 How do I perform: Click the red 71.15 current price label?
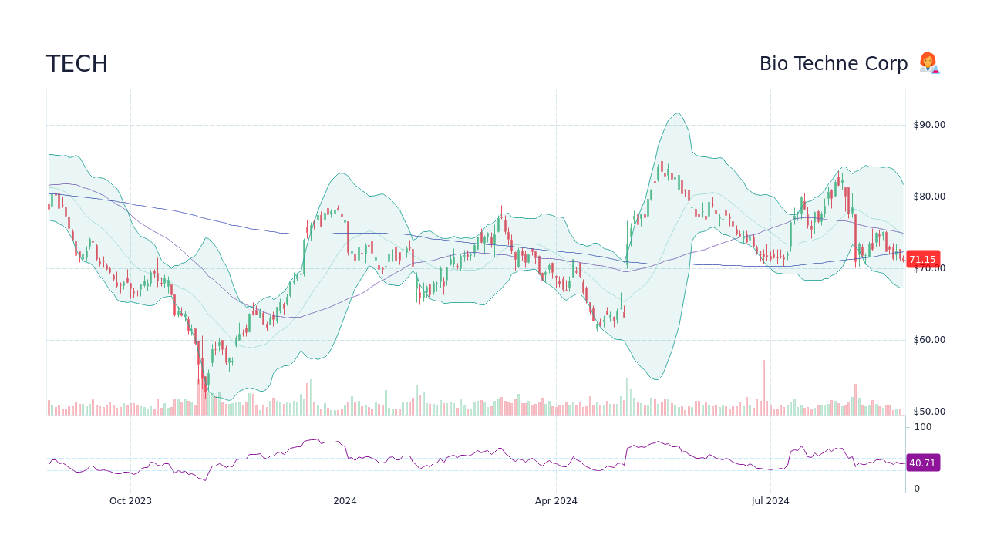[922, 260]
